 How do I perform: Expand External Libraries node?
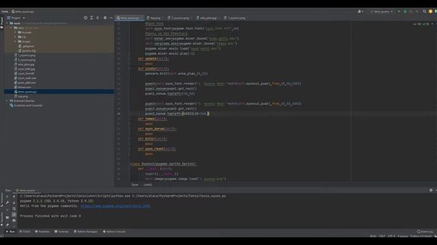coord(7,101)
